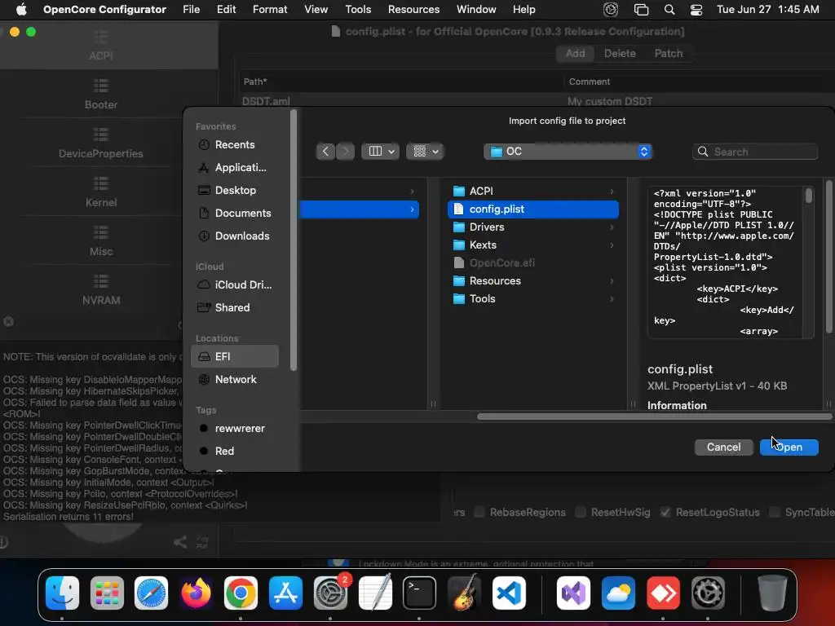Viewport: 835px width, 626px height.
Task: Select Recents in Favorites sidebar
Action: pyautogui.click(x=234, y=145)
